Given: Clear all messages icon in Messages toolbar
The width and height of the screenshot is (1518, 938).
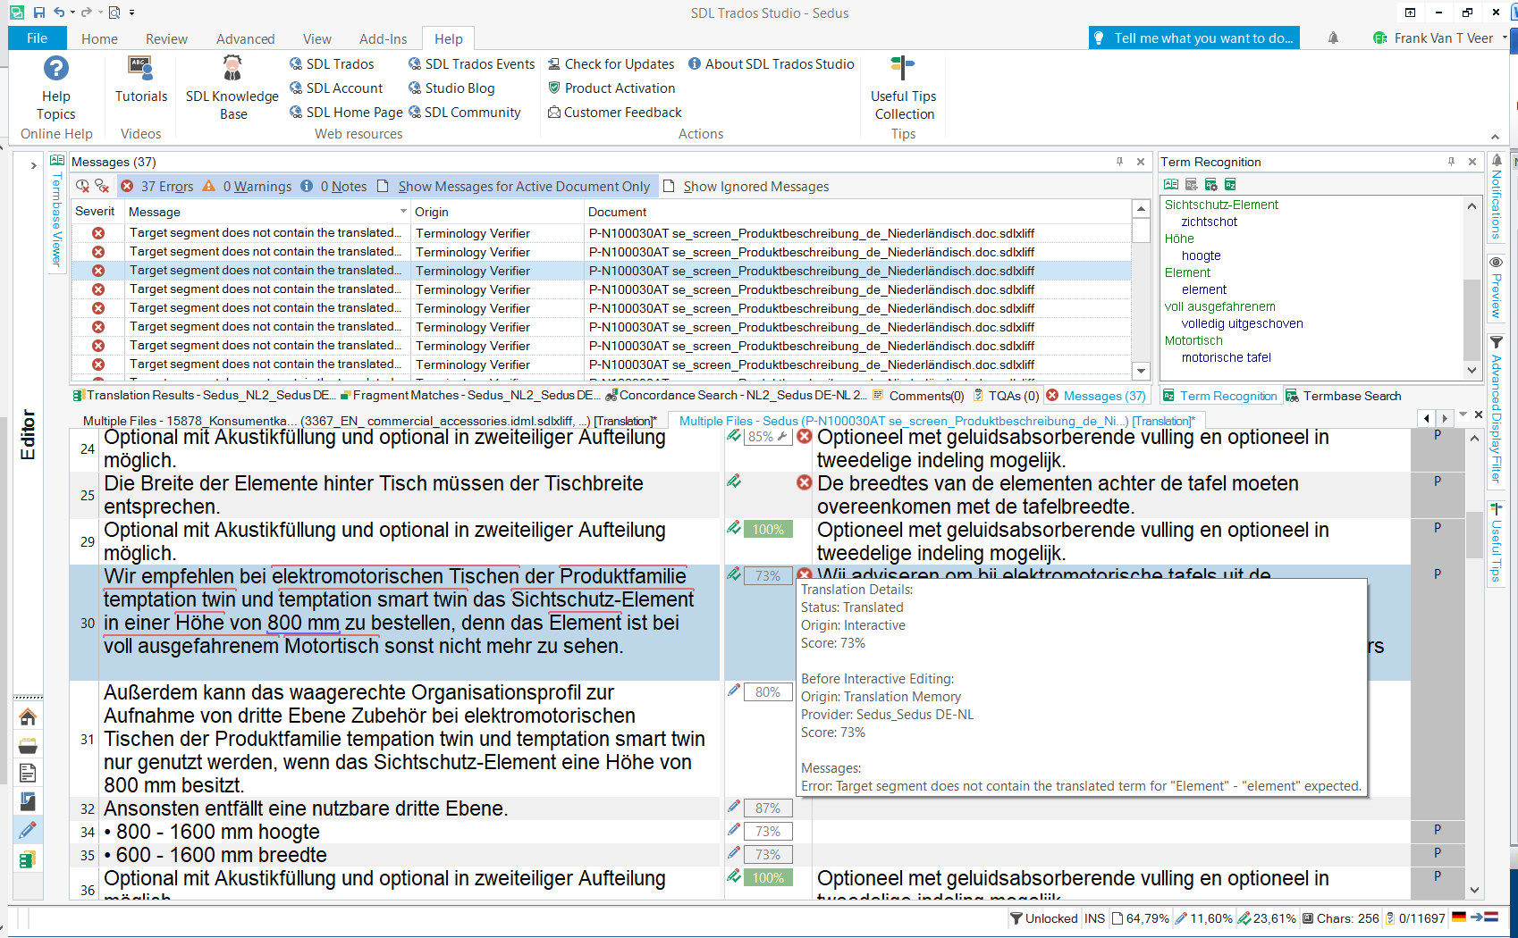Looking at the screenshot, I should [102, 186].
